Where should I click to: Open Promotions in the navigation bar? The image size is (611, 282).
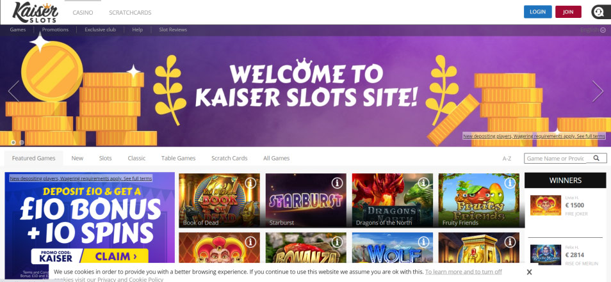point(55,29)
